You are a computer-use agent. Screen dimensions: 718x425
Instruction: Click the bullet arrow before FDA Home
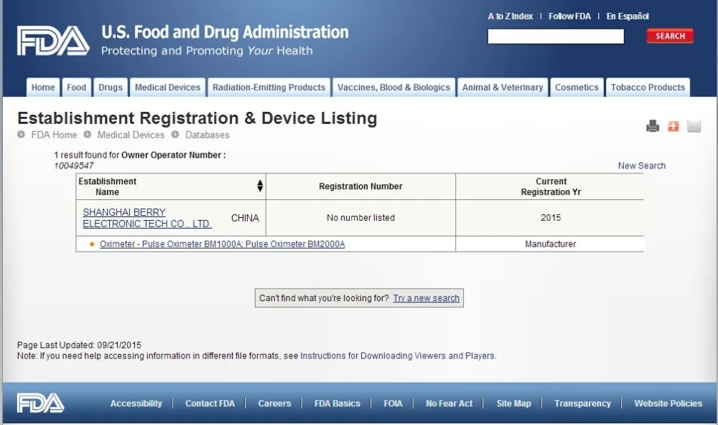point(21,135)
